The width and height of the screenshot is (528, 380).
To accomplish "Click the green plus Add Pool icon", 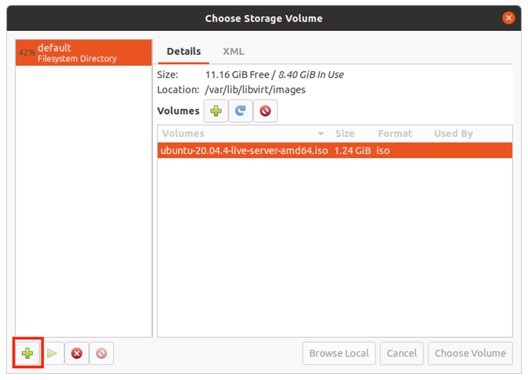I will [x=28, y=354].
